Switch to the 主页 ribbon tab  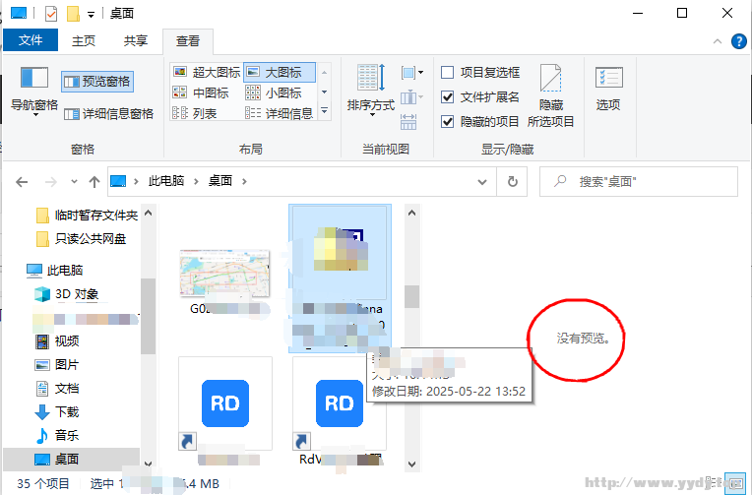point(84,40)
